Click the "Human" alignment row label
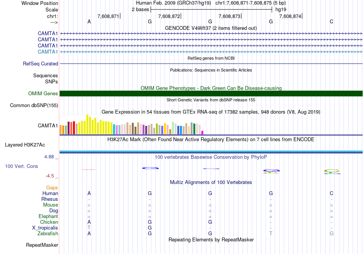This screenshot has height=254, width=363. click(x=50, y=193)
